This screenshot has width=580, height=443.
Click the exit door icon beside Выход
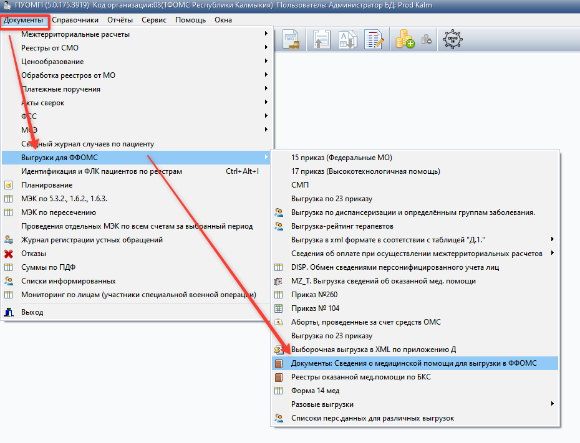[x=9, y=312]
